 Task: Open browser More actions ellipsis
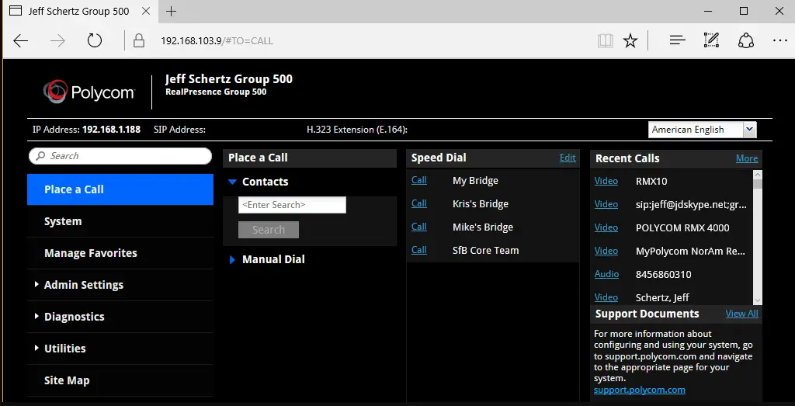[x=779, y=40]
